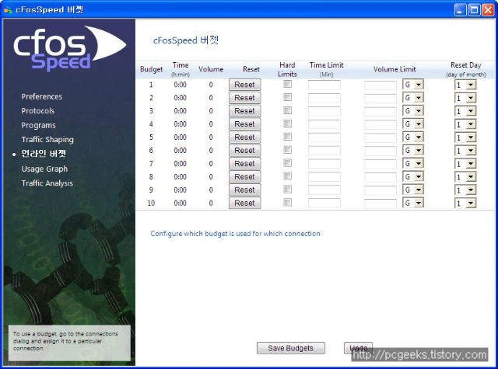
Task: Click the Save Budgets button
Action: point(290,348)
